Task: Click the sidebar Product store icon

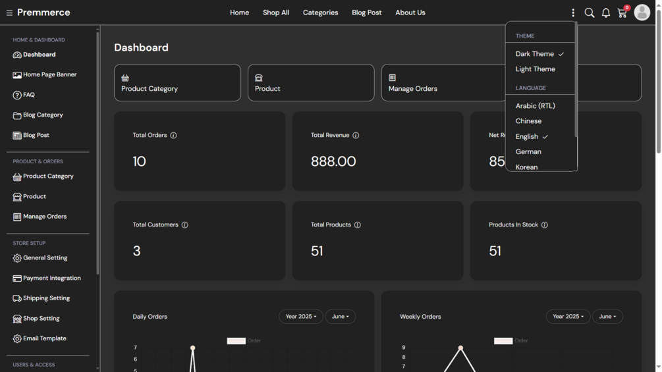Action: (x=17, y=197)
